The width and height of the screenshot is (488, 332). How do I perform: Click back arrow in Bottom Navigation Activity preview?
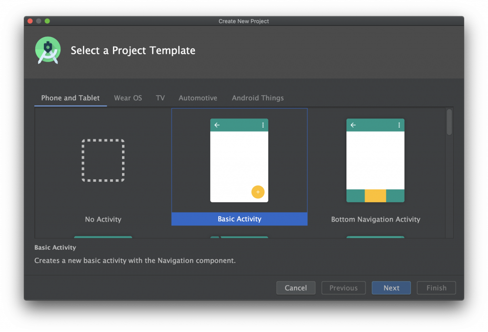(x=353, y=125)
